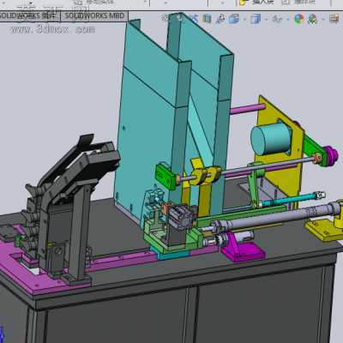Open the View Settings monitor icon

334,19
